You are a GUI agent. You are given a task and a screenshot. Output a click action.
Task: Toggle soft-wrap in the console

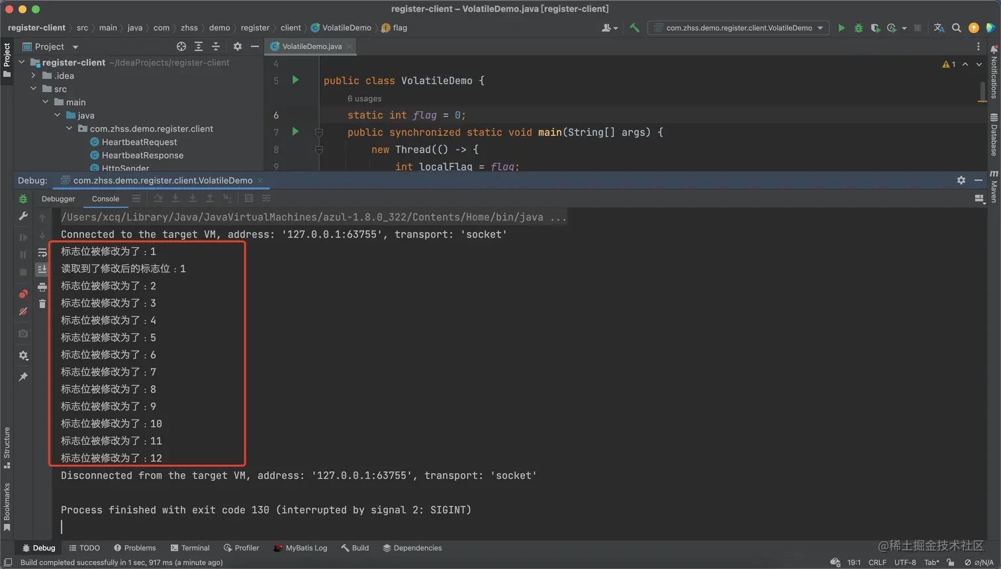point(42,252)
